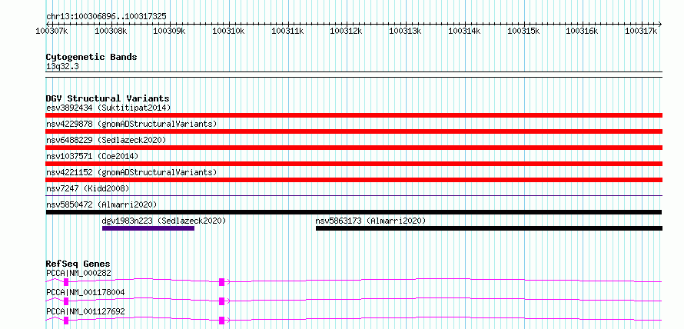684x329 pixels.
Task: Click the nsv5850472 (Almarri2020) label
Action: coord(101,204)
